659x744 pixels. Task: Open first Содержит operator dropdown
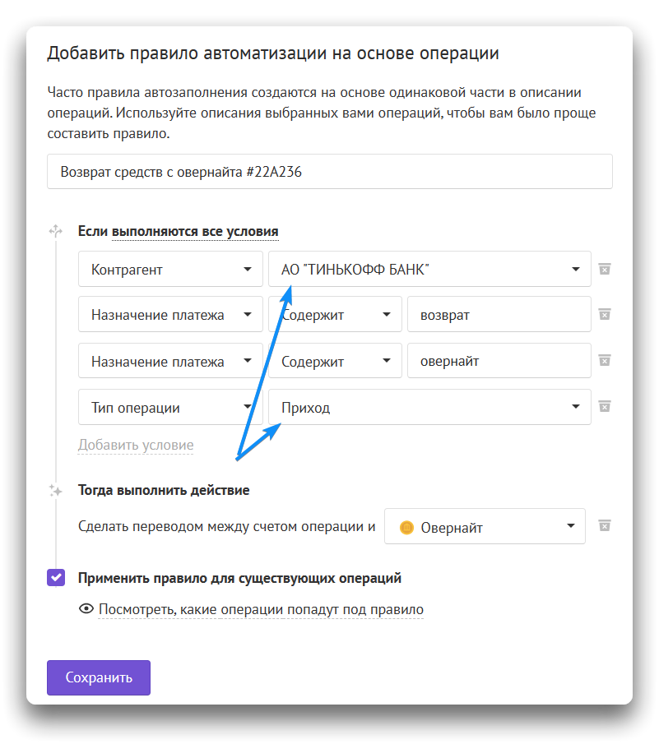point(335,315)
